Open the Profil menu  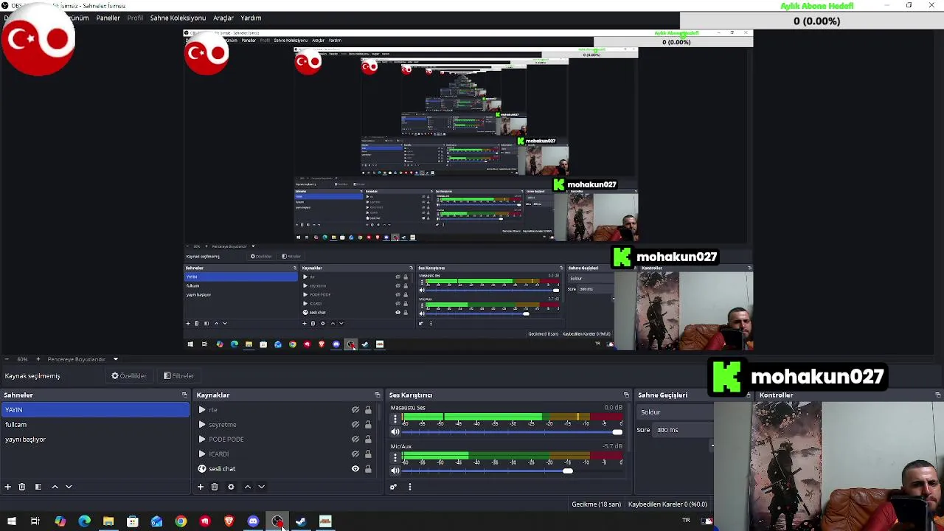[135, 18]
